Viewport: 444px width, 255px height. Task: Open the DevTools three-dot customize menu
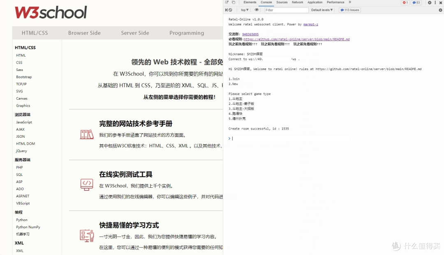tap(435, 2)
